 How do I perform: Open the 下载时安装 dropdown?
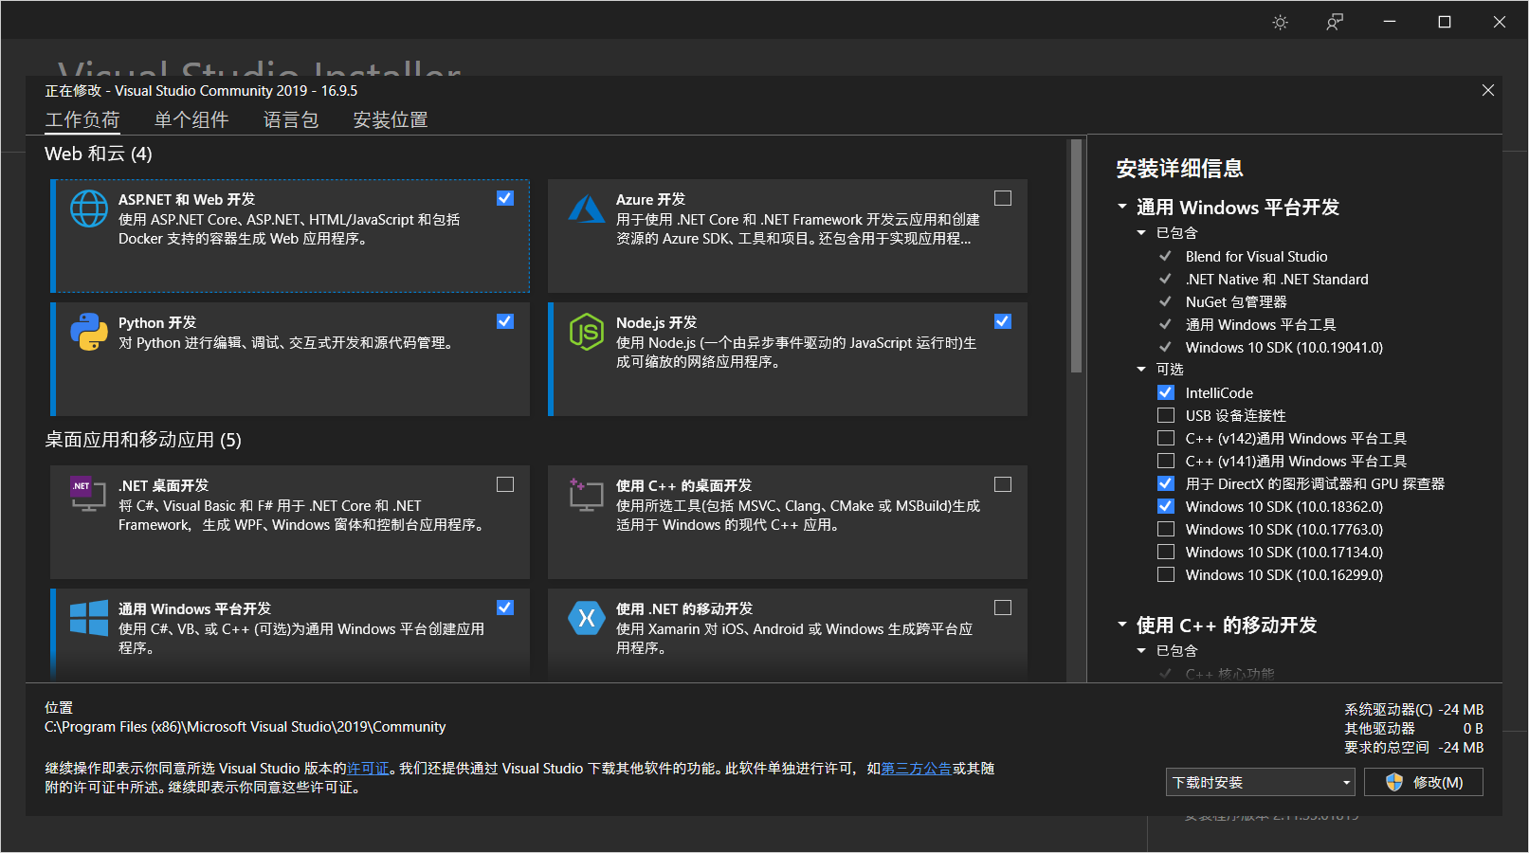point(1344,782)
